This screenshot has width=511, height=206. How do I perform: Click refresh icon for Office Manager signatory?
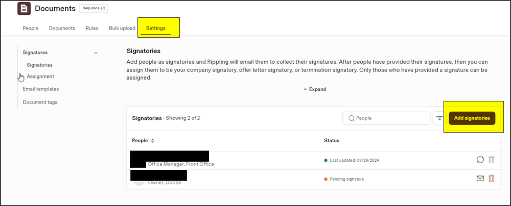[x=480, y=160]
